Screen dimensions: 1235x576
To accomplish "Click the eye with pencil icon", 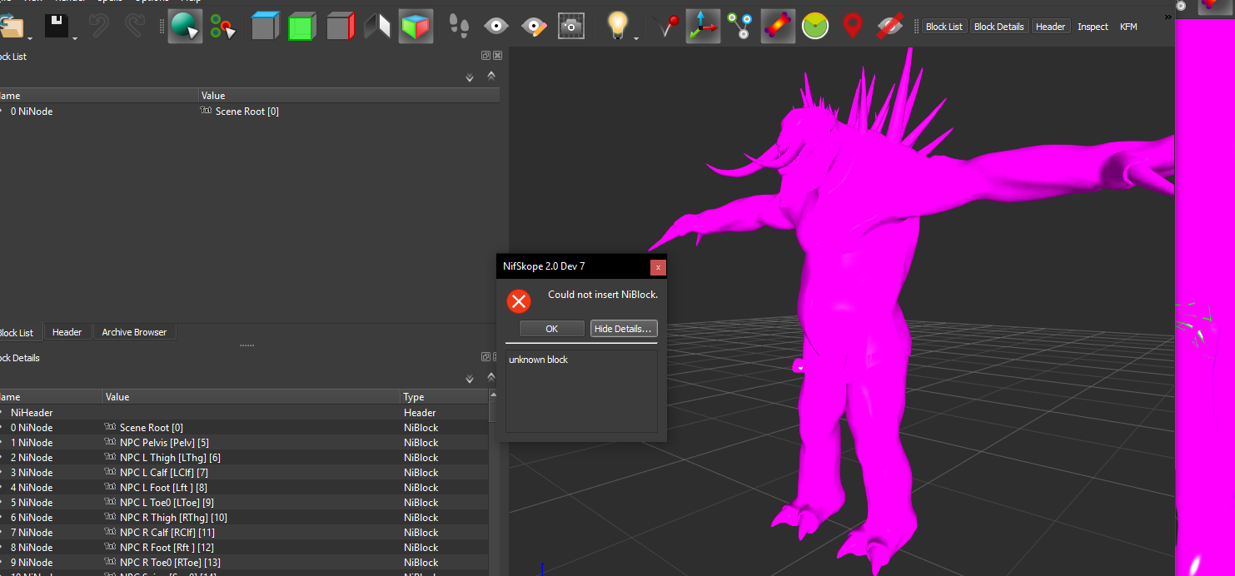I will 534,27.
